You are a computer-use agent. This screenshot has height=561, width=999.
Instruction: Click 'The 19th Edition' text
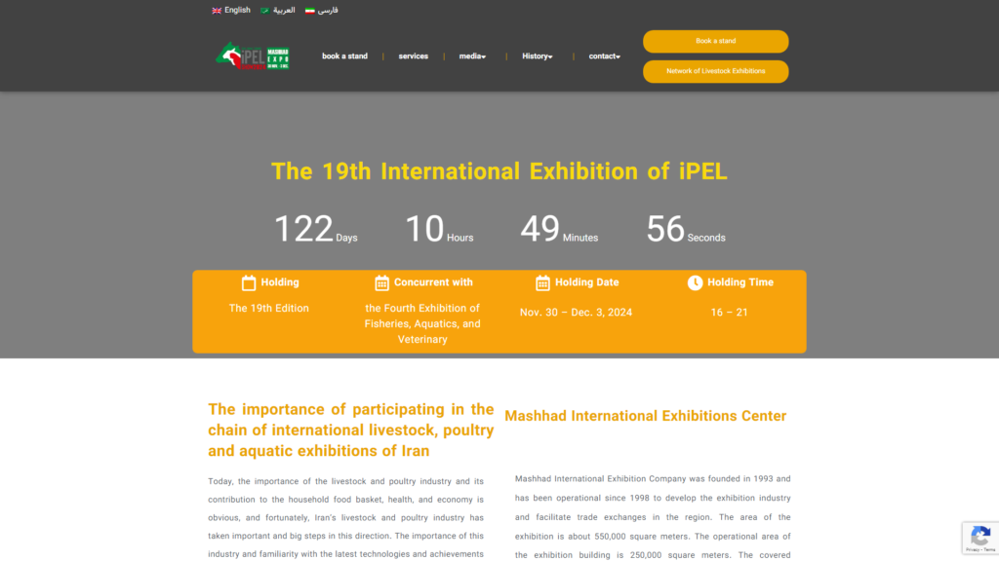269,309
